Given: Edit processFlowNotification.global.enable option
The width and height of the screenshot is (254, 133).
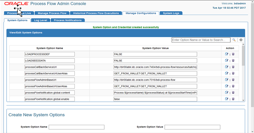Looking at the screenshot, I should 226,99.
